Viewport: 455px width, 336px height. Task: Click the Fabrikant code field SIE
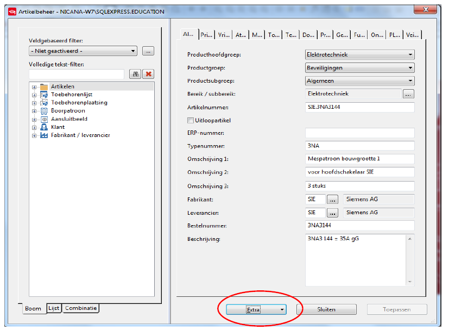pyautogui.click(x=315, y=200)
